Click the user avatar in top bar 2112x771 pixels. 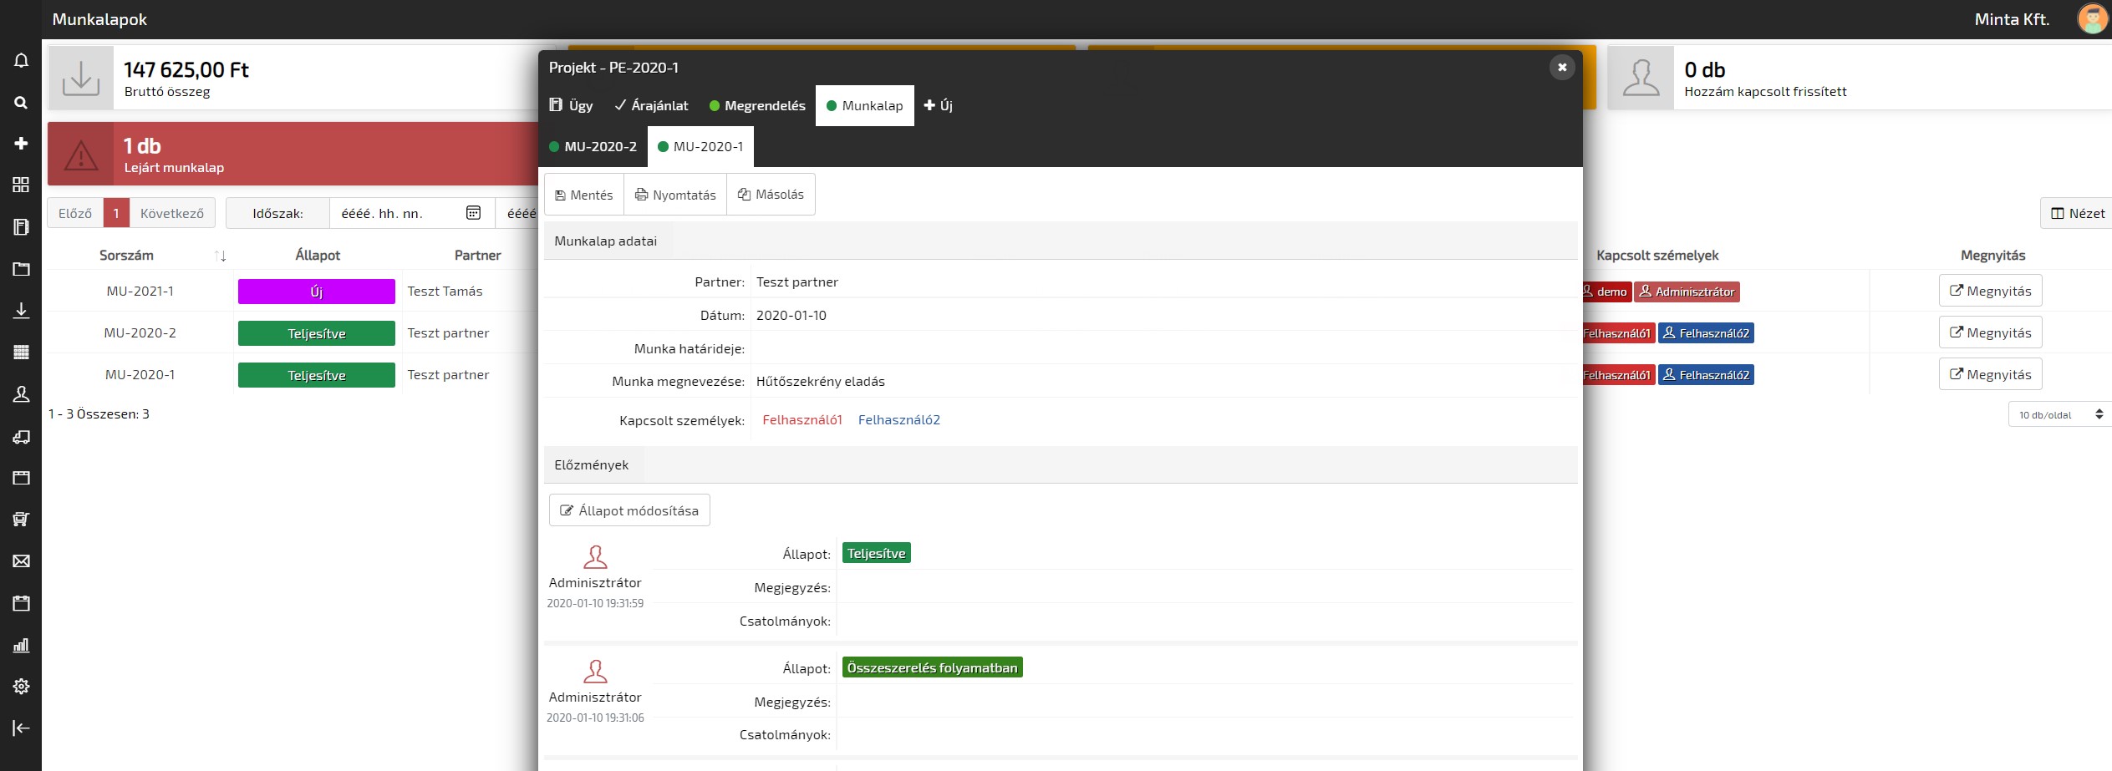[x=2092, y=19]
